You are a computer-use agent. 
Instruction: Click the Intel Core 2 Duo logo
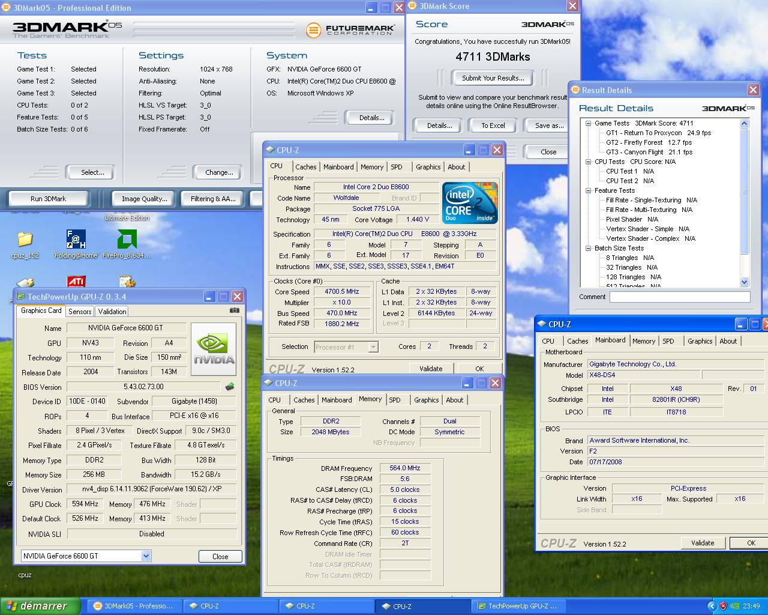pyautogui.click(x=470, y=203)
